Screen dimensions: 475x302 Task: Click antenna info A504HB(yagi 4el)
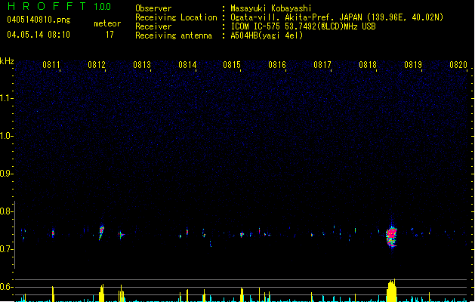point(267,35)
